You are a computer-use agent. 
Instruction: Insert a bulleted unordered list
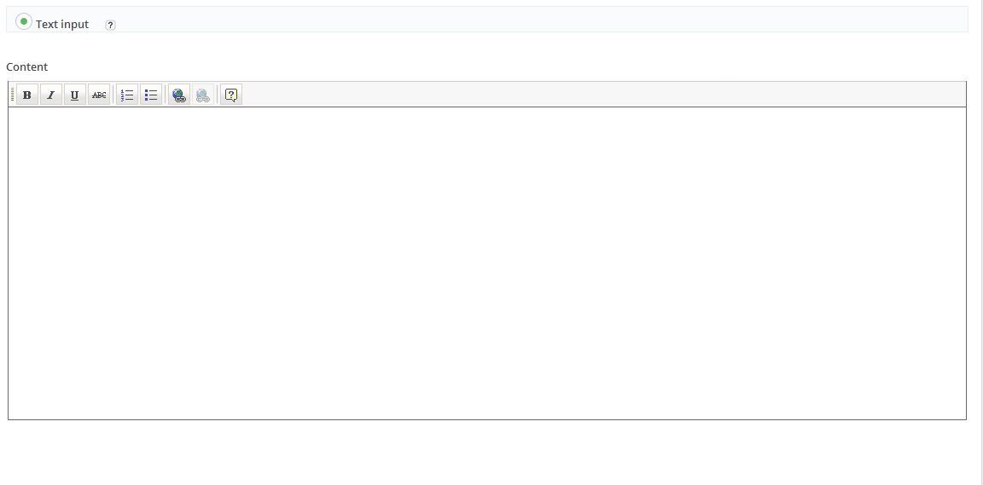point(151,95)
